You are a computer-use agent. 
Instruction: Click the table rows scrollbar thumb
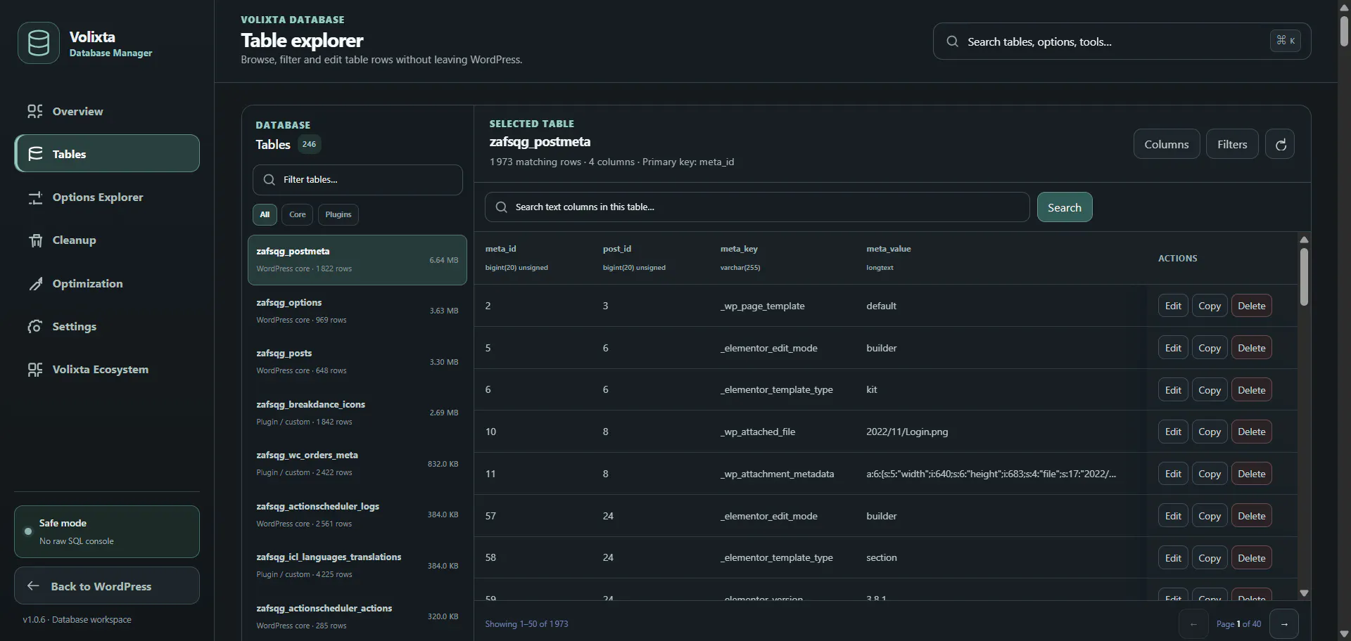pos(1304,277)
